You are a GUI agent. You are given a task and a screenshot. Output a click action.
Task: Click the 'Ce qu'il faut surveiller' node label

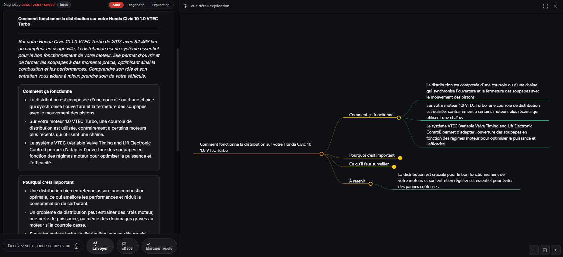click(x=369, y=164)
